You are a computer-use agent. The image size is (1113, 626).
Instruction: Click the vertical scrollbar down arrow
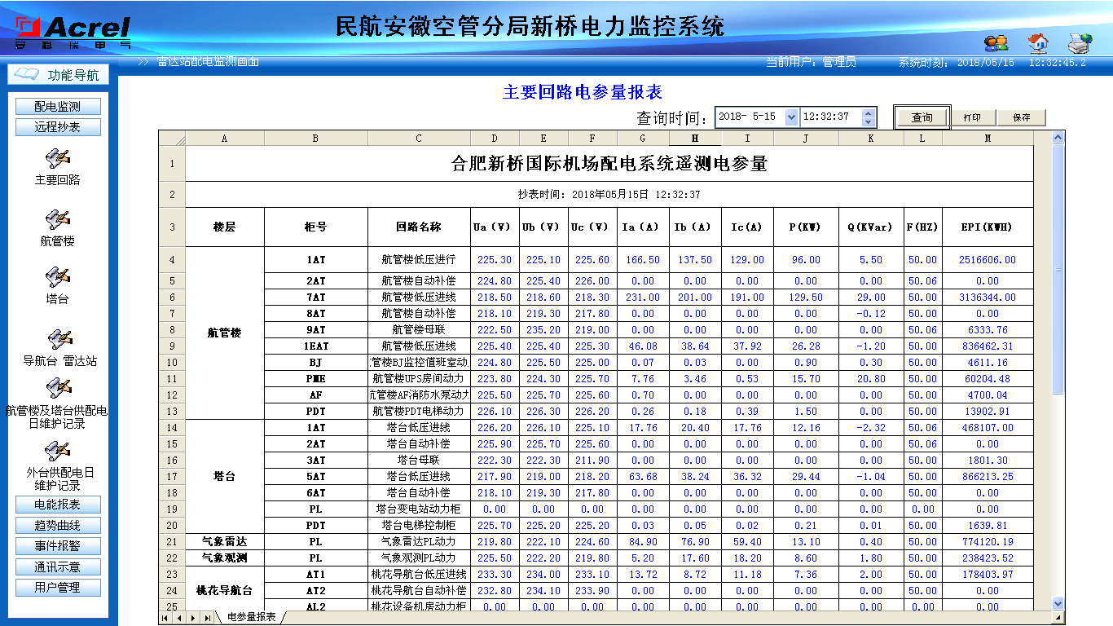1058,604
